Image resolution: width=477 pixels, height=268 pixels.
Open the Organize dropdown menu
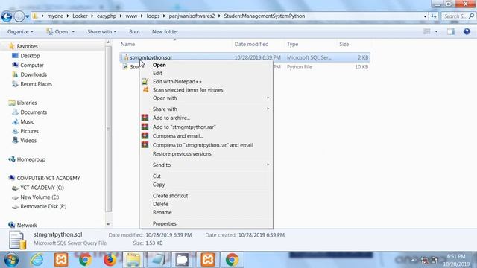click(x=20, y=31)
